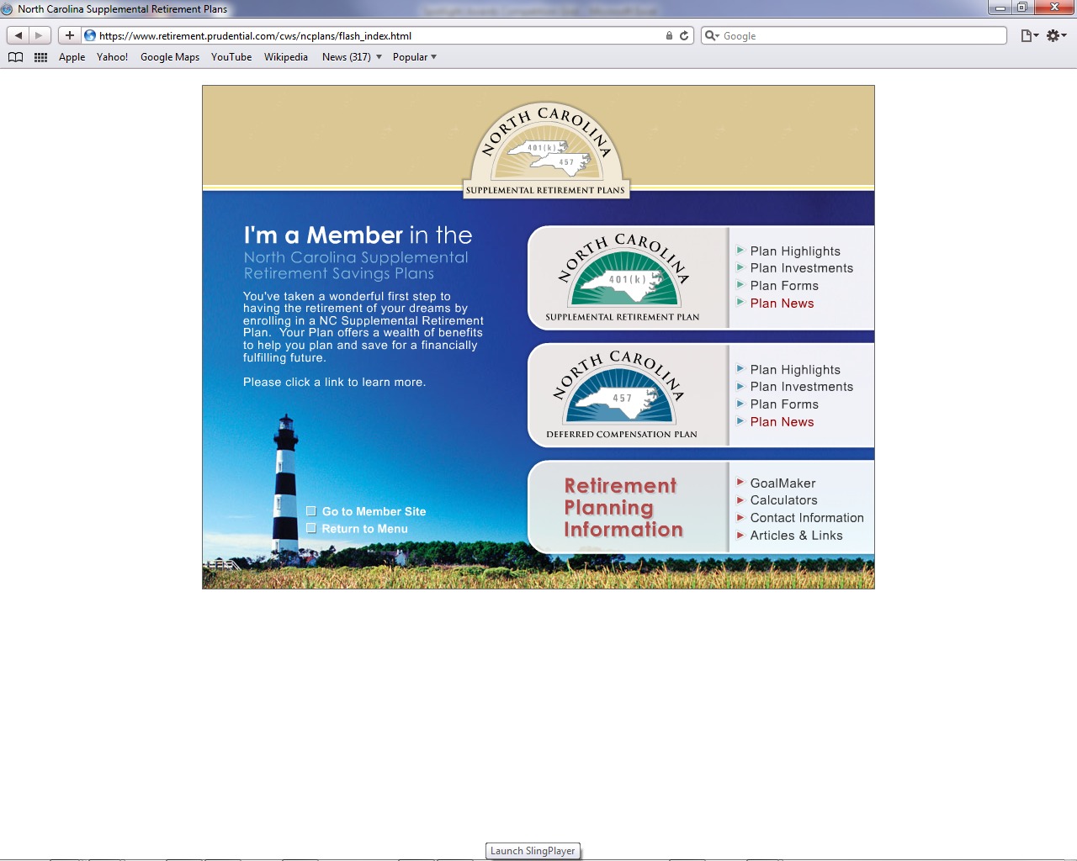Viewport: 1077px width, 861px height.
Task: Click Launch SlingPlayer button
Action: 533,851
